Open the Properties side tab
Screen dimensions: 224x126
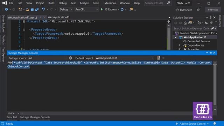(220, 21)
